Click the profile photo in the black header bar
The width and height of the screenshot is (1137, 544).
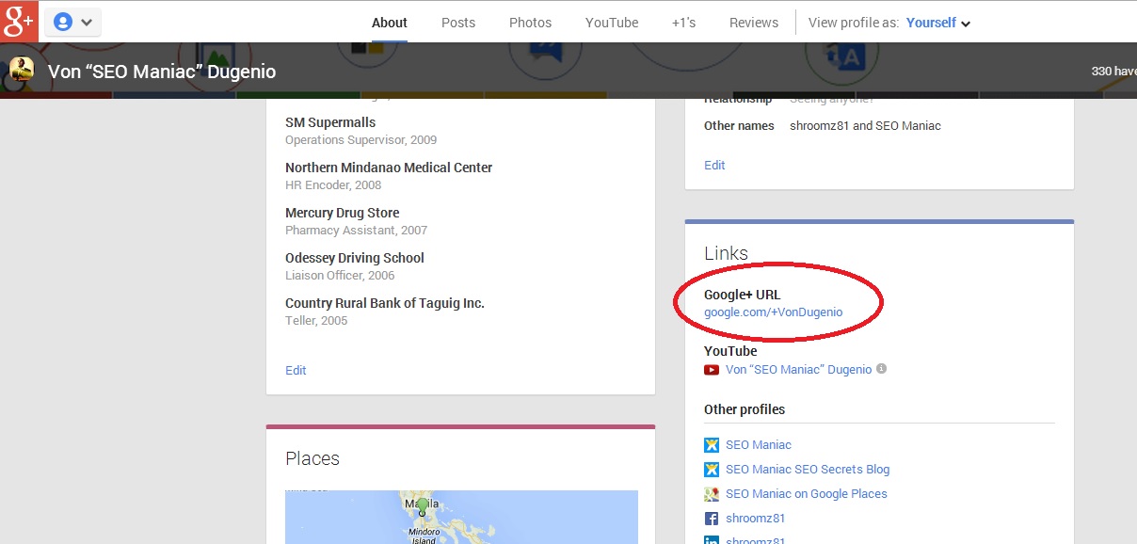tap(21, 71)
